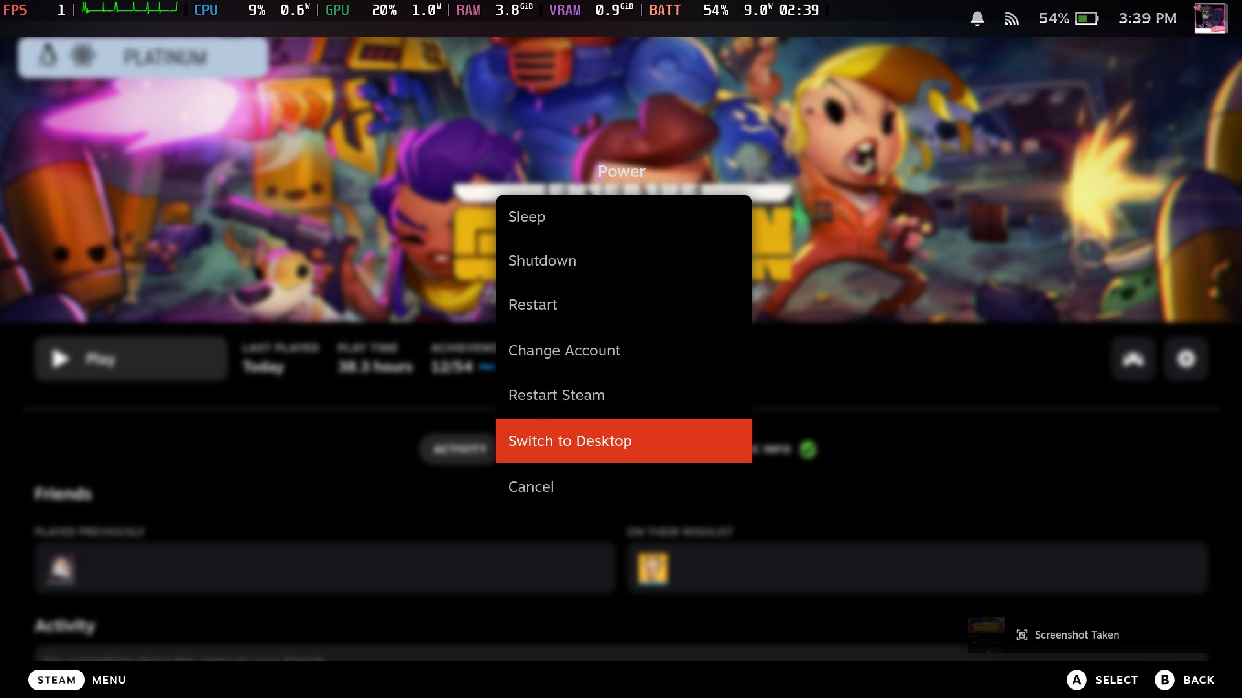This screenshot has width=1242, height=698.
Task: Activate Switch to Desktop
Action: [x=624, y=441]
